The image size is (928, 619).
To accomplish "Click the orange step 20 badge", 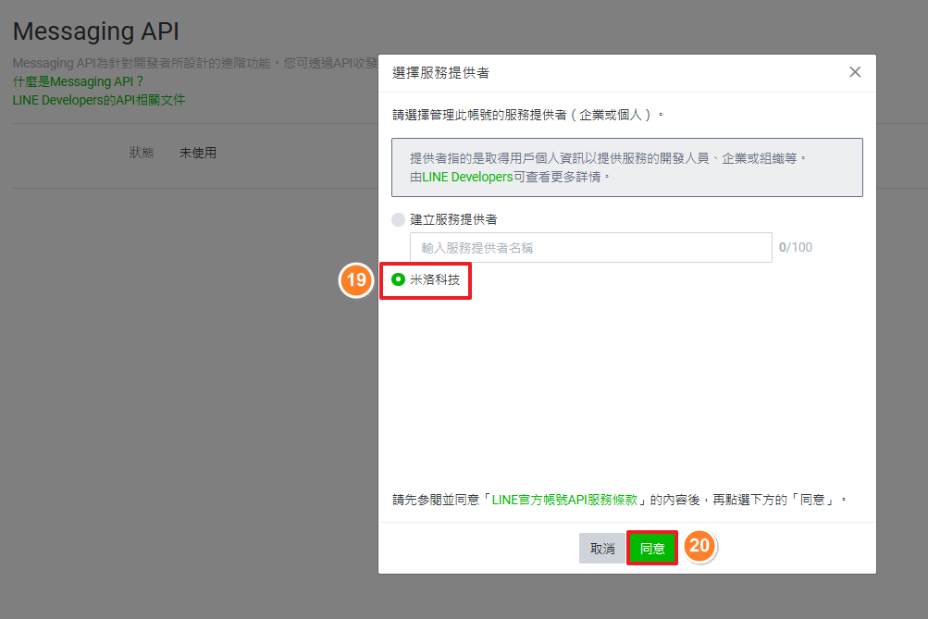I will click(700, 547).
